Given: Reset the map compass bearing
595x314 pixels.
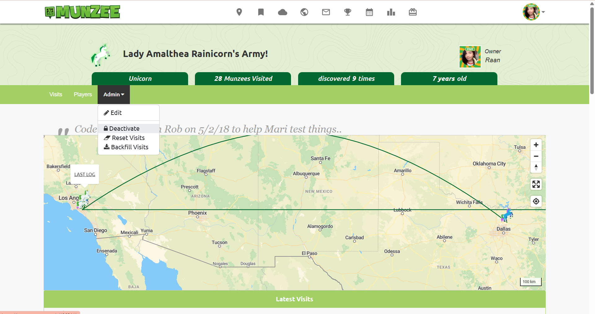Looking at the screenshot, I should click(536, 167).
